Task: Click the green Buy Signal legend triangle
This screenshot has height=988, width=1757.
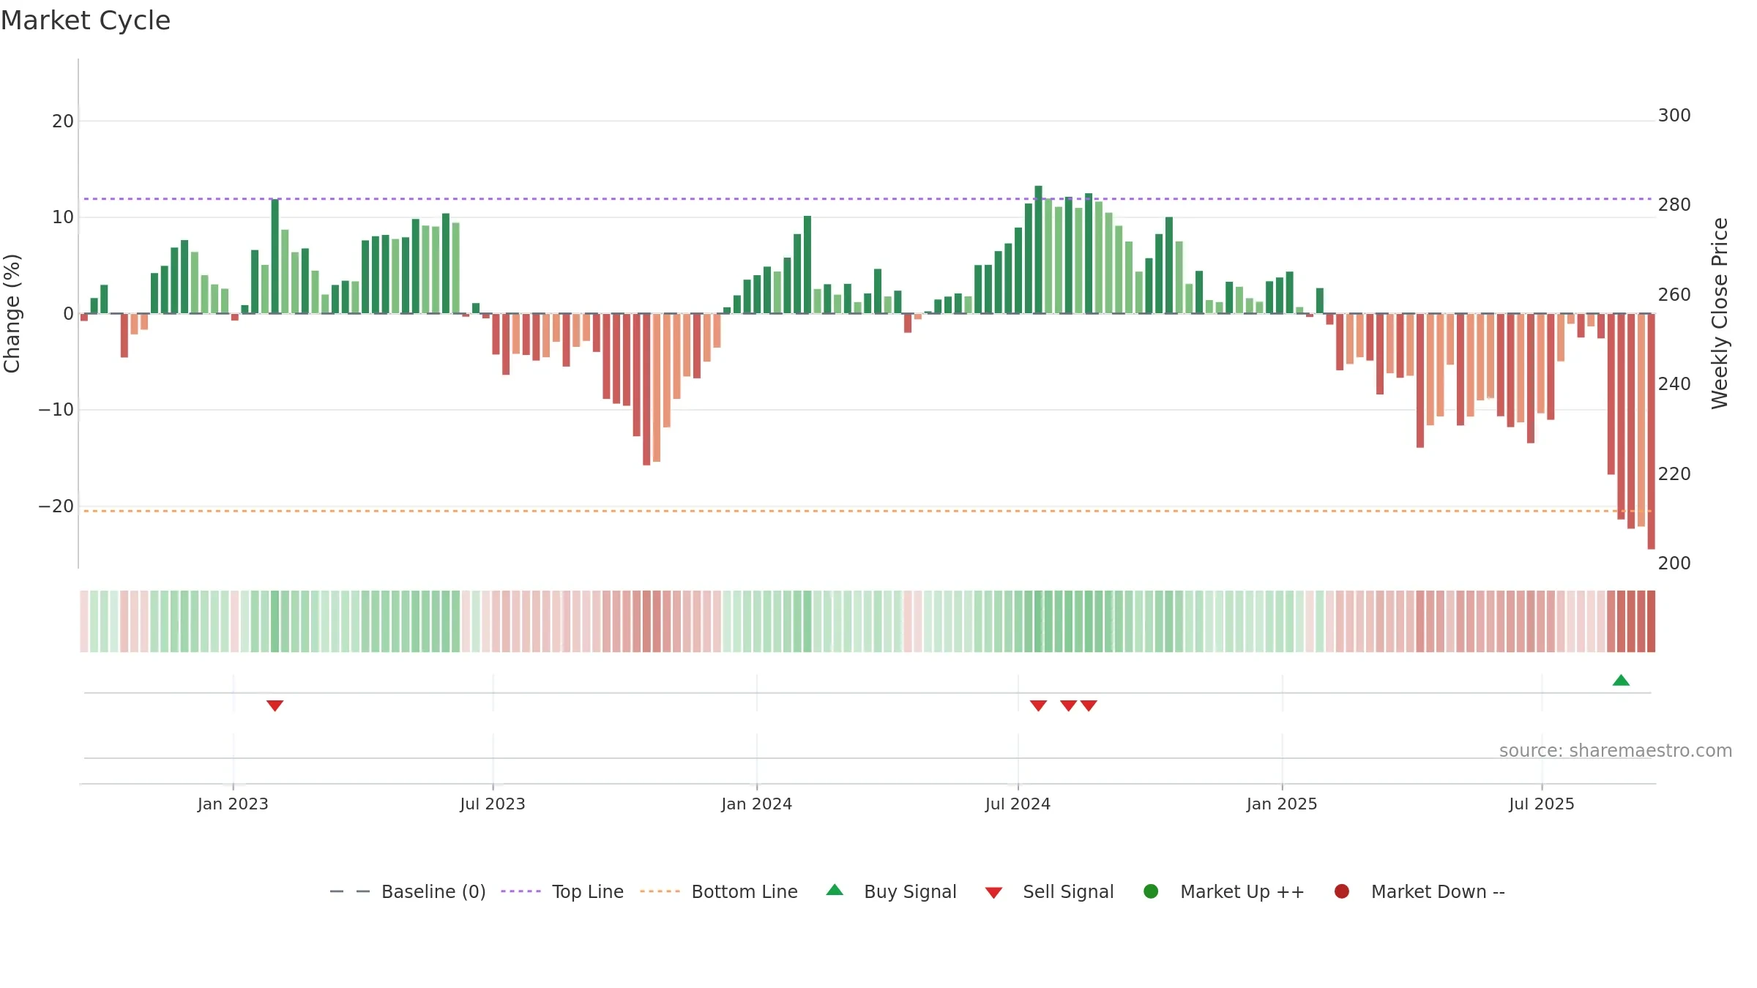Action: coord(835,891)
